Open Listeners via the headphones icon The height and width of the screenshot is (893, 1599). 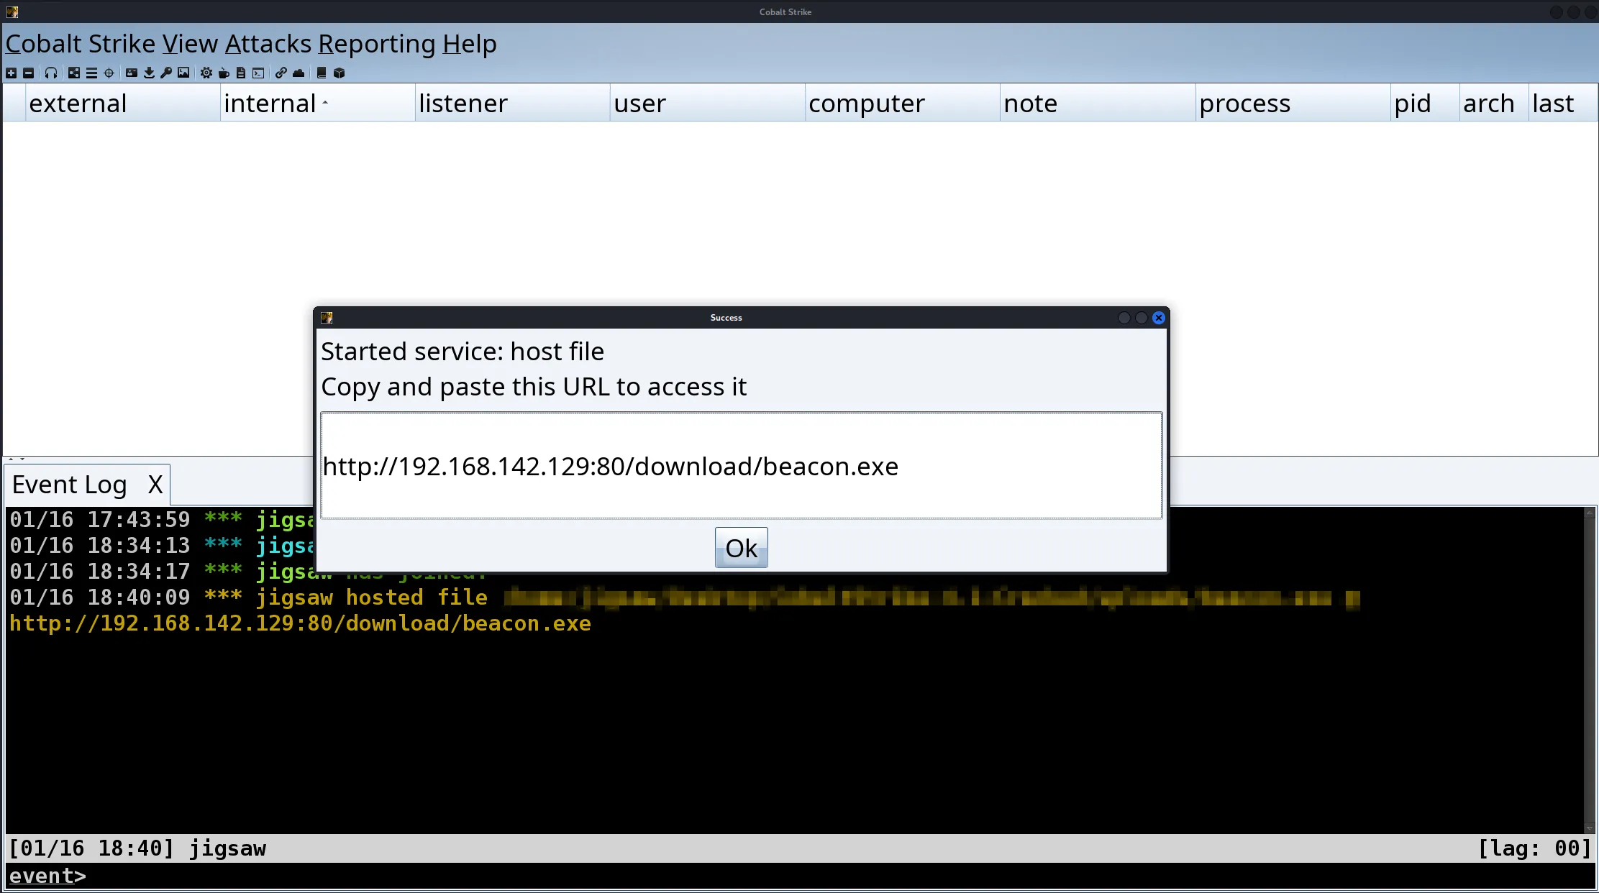coord(50,73)
